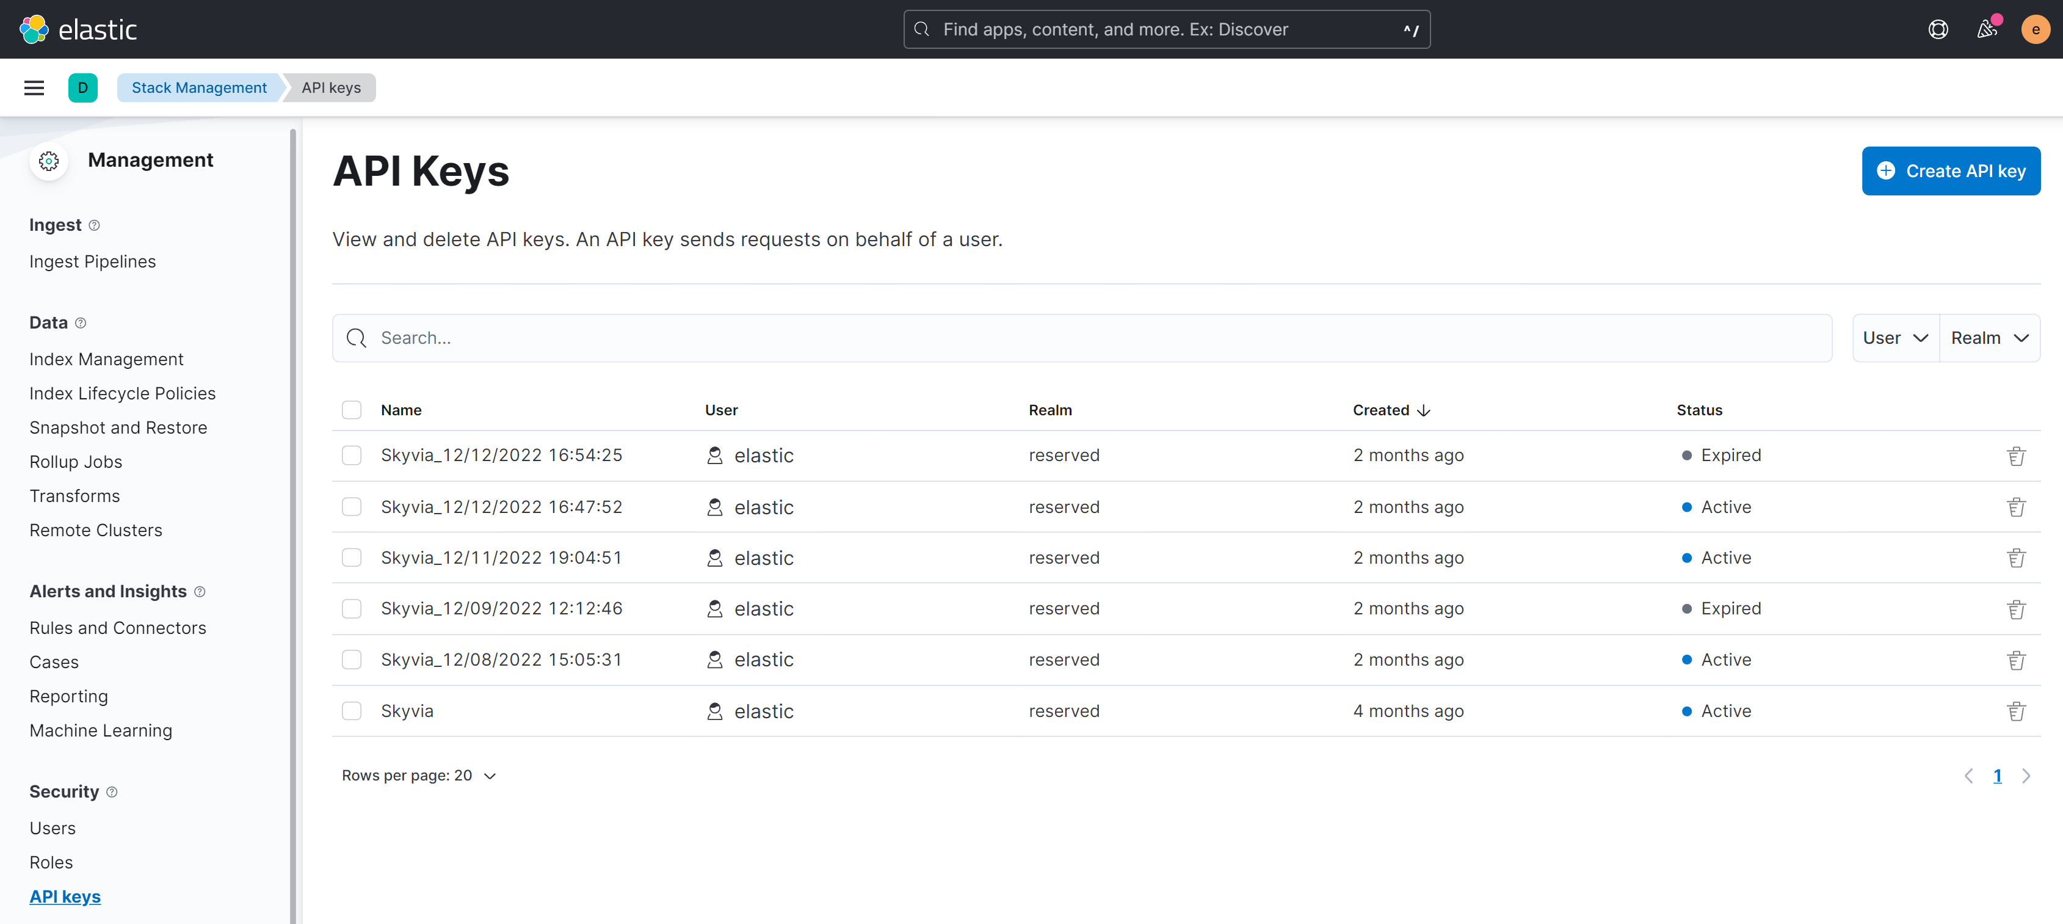Click the global search magnifier icon
Viewport: 2063px width, 924px height.
tap(922, 30)
